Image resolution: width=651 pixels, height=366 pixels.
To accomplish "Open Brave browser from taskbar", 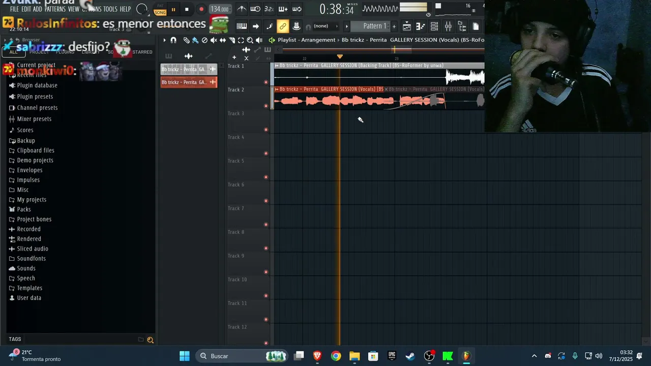I will click(317, 356).
